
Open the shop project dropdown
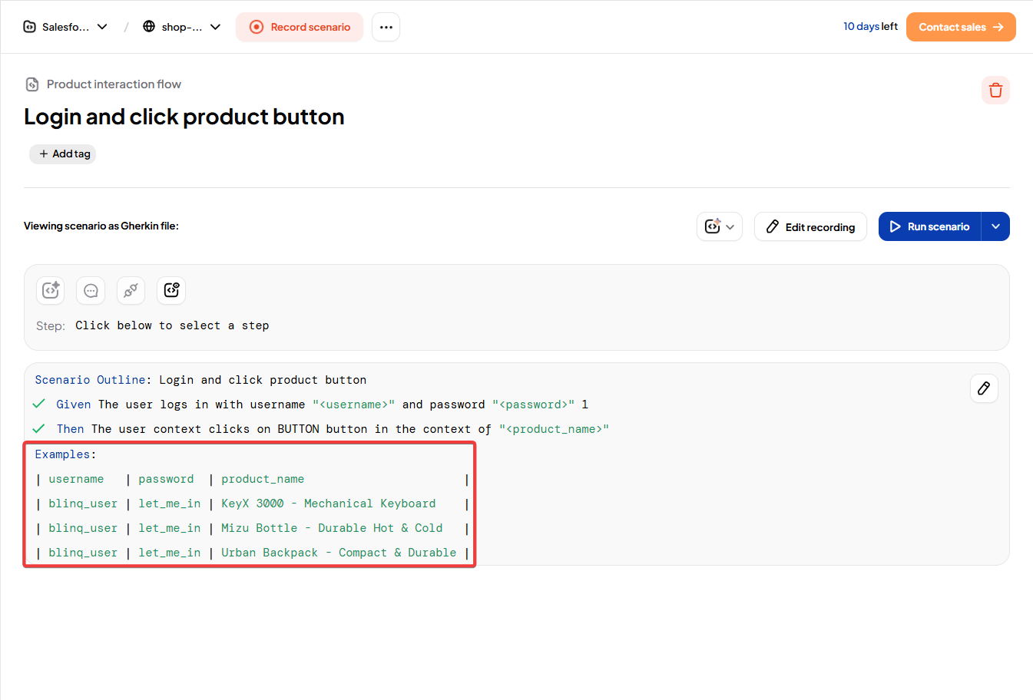pos(215,26)
